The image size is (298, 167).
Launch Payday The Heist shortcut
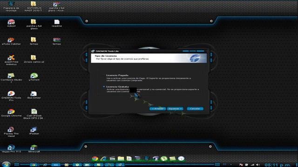[11, 132]
